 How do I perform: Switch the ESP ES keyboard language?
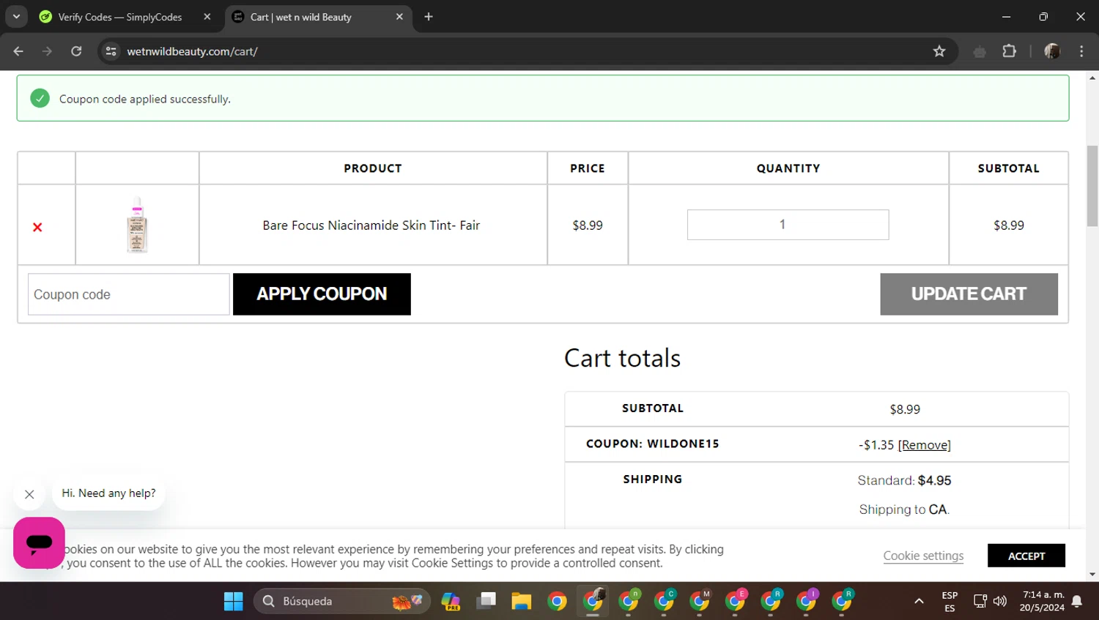tap(950, 602)
